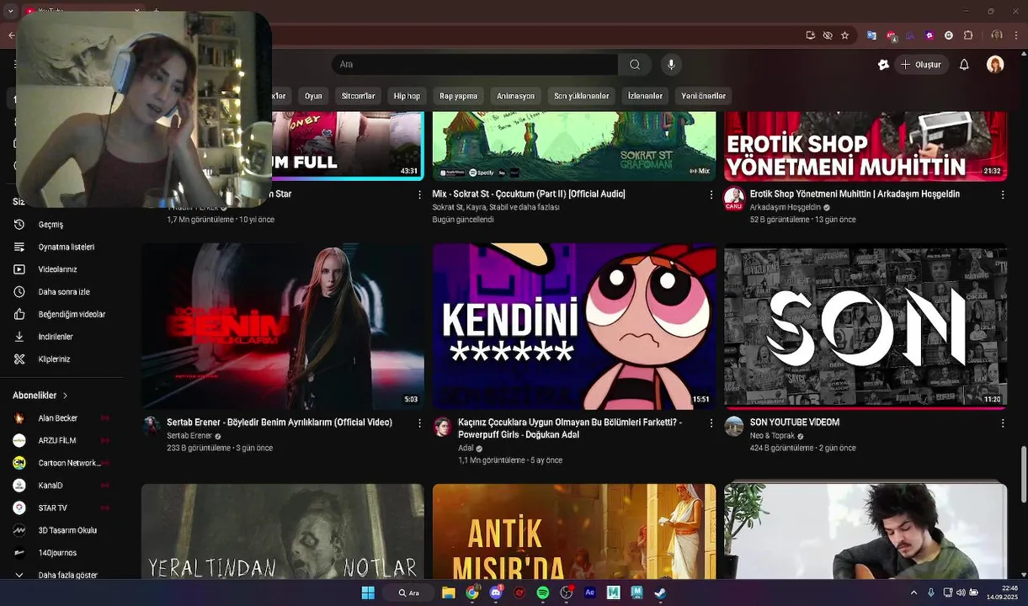Open File Explorer from taskbar

[x=449, y=593]
